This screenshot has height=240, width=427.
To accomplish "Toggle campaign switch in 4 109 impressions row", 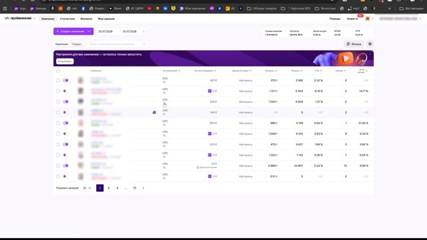I will [x=65, y=123].
